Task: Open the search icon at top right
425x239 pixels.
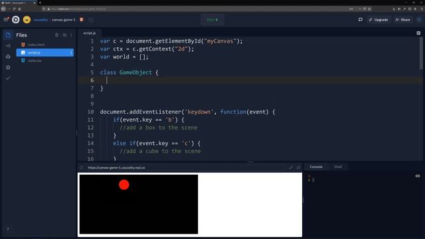Action: click(419, 20)
